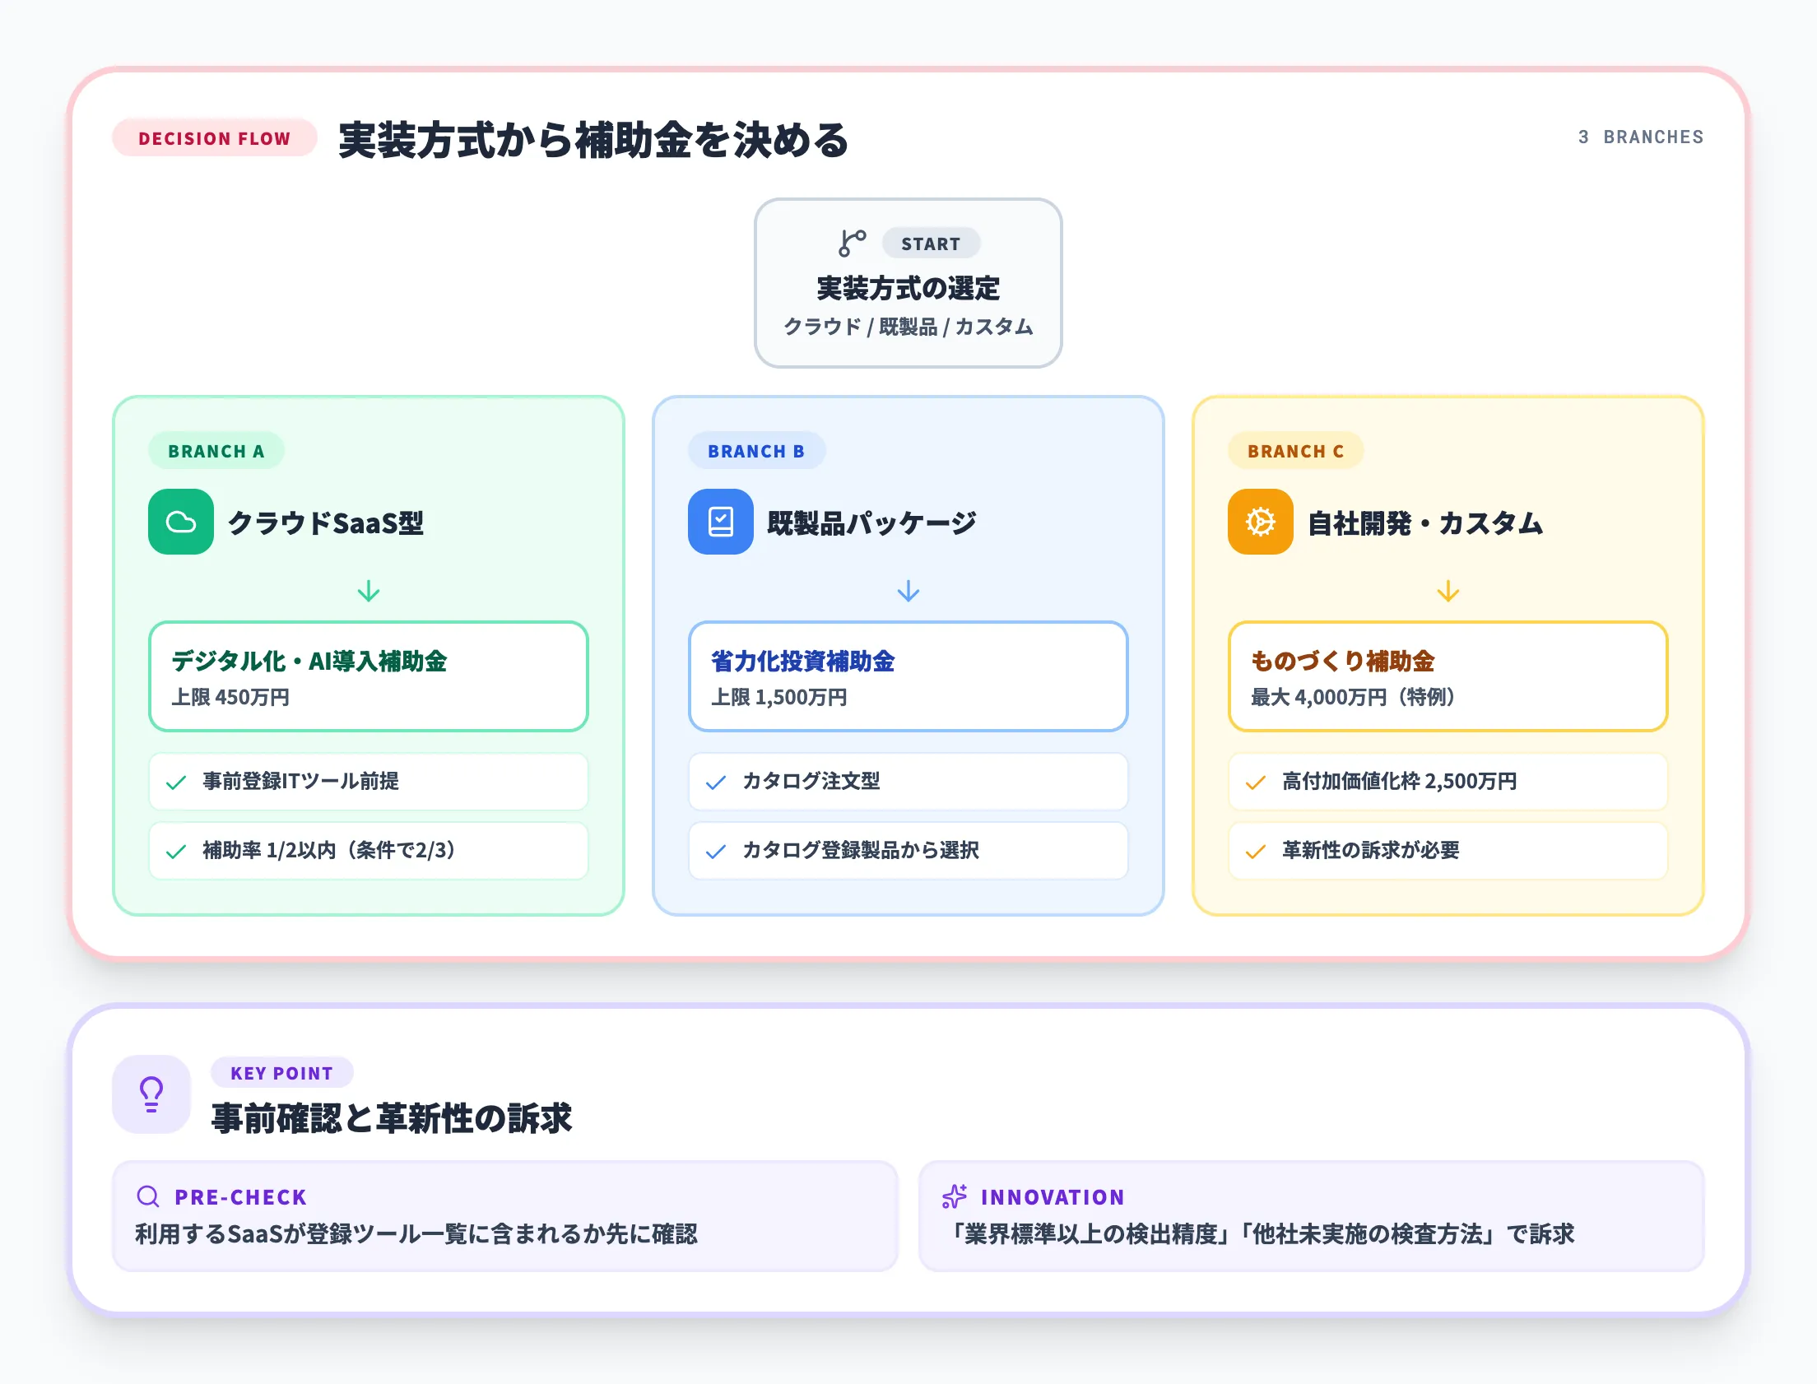Click the heading 実装方式から補助金を決める
This screenshot has height=1384, width=1817.
click(x=593, y=138)
